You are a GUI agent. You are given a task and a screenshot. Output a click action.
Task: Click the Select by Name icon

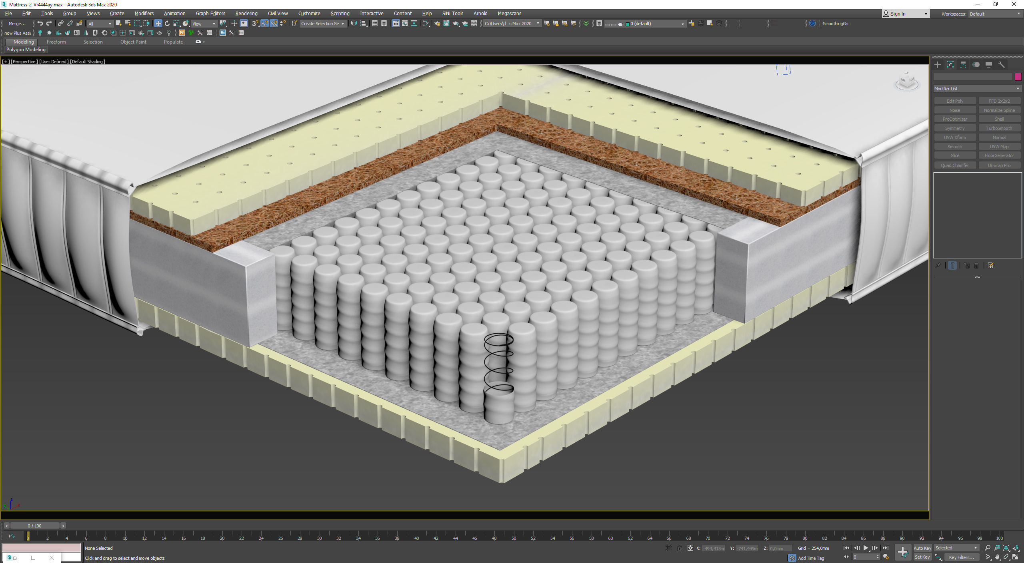pos(128,24)
